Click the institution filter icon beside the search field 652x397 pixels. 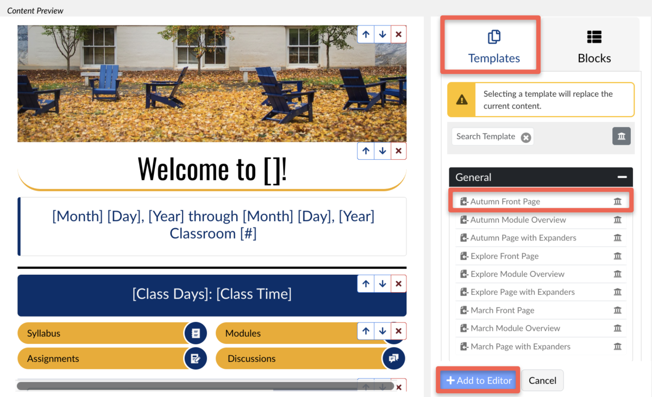point(621,136)
